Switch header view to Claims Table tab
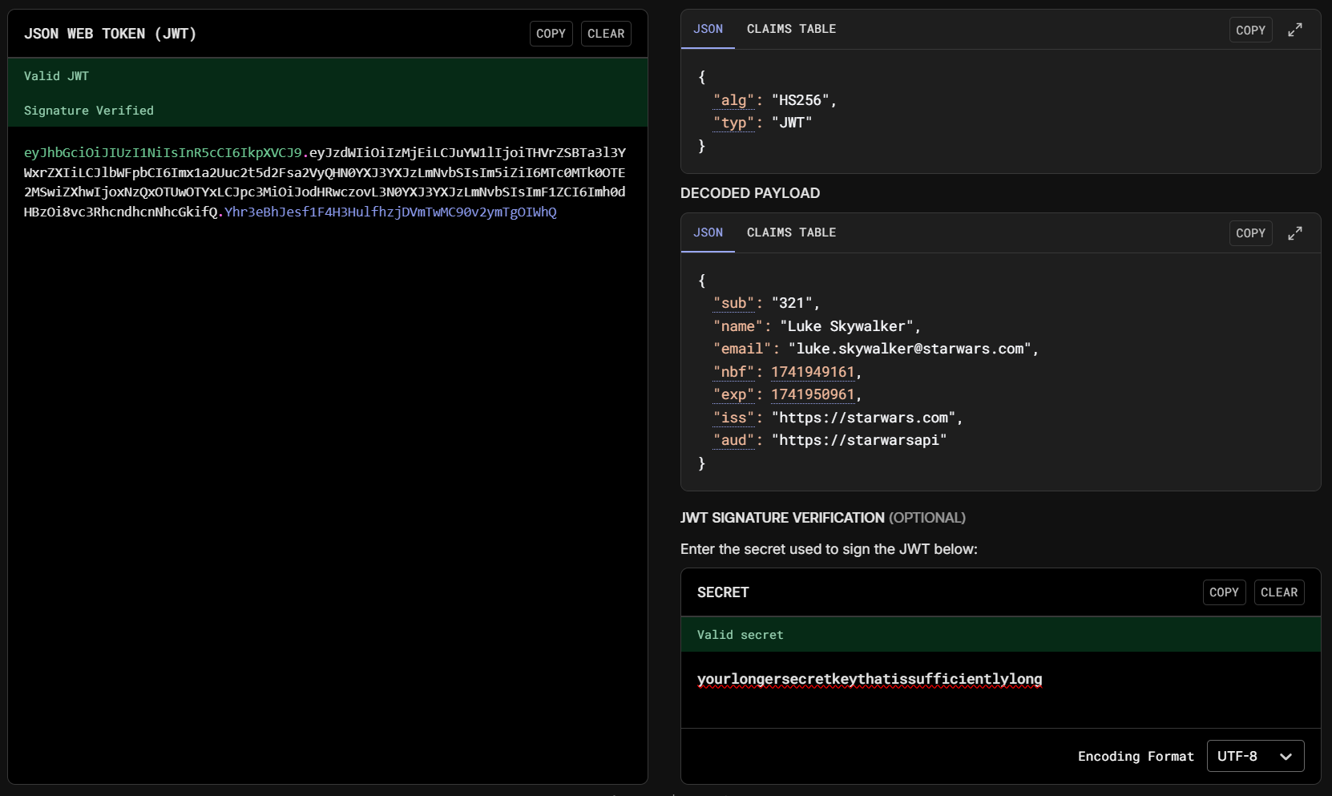 [791, 29]
